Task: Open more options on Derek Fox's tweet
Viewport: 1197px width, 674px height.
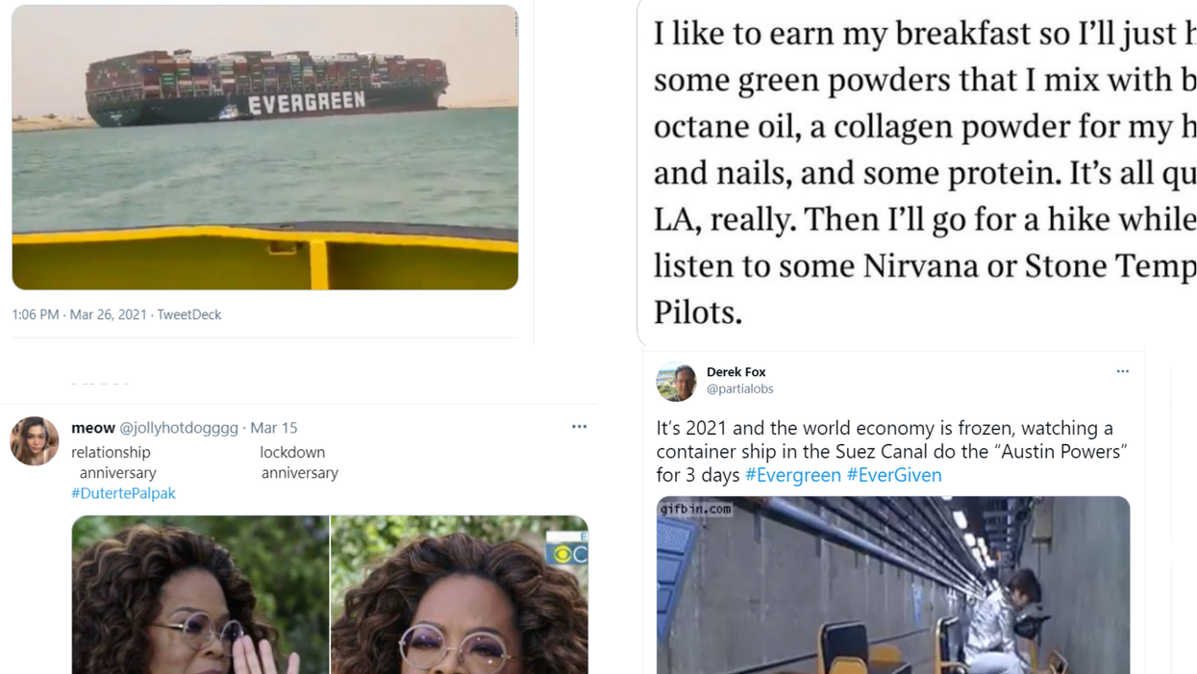Action: 1123,370
